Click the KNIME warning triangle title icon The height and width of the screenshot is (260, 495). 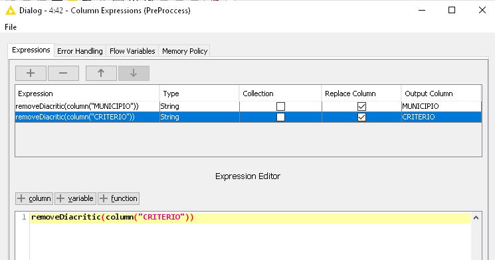[11, 11]
